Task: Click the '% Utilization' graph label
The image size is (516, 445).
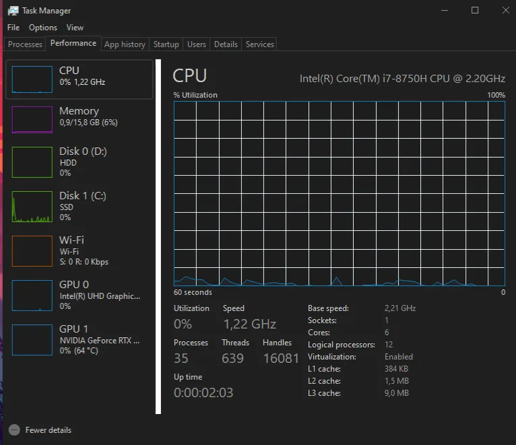Action: [x=195, y=95]
